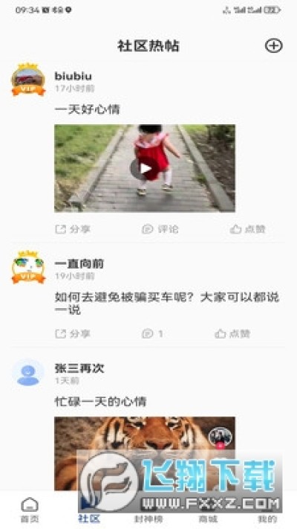Image resolution: width=297 pixels, height=529 pixels.
Task: Open post text about 避免被骗买车
Action: point(167,304)
